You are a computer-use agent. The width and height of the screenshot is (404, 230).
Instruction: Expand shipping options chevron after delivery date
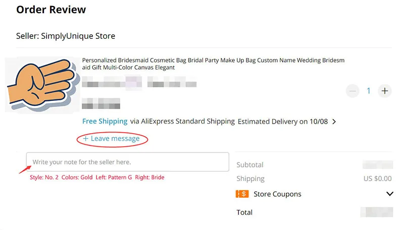click(334, 122)
